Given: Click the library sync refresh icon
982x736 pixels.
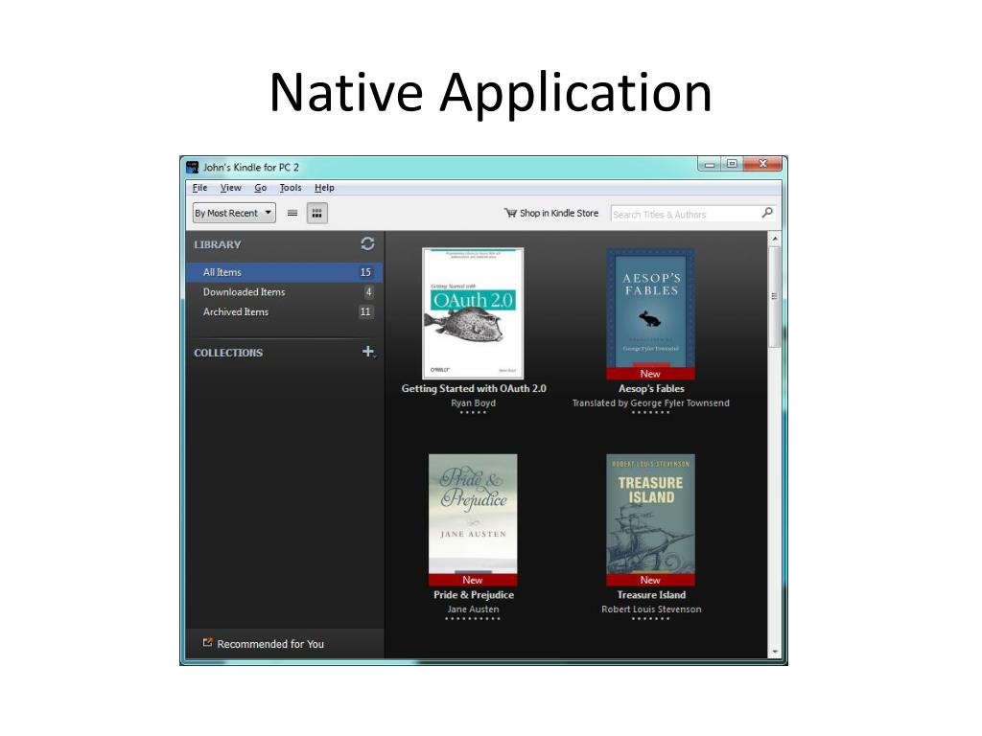Looking at the screenshot, I should [367, 243].
